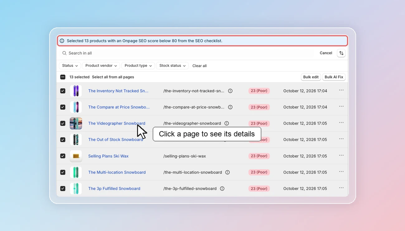
Task: Click the Selling Plans Ski Wax thumbnail
Action: tap(76, 156)
